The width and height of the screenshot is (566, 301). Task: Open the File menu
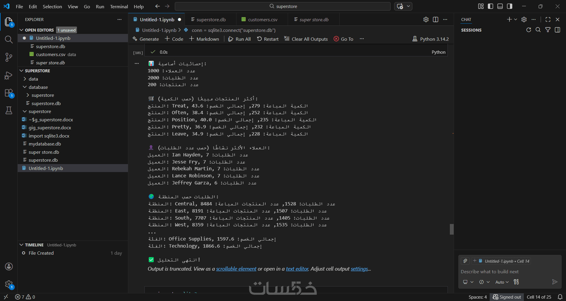pyautogui.click(x=19, y=6)
